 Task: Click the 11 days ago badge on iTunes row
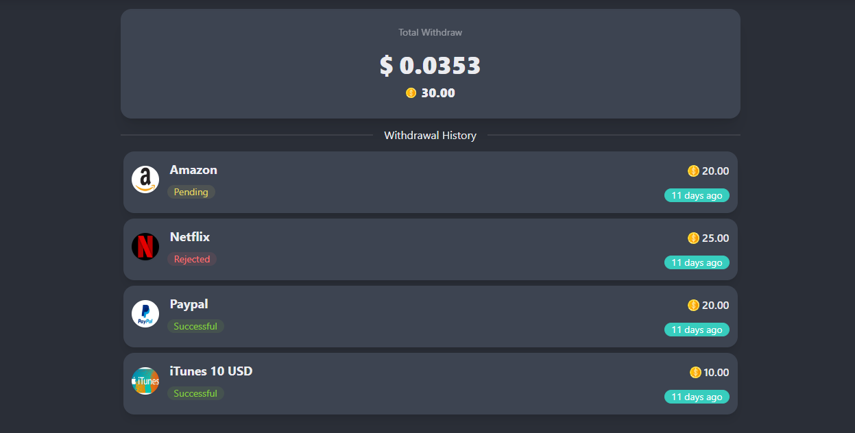click(x=697, y=397)
